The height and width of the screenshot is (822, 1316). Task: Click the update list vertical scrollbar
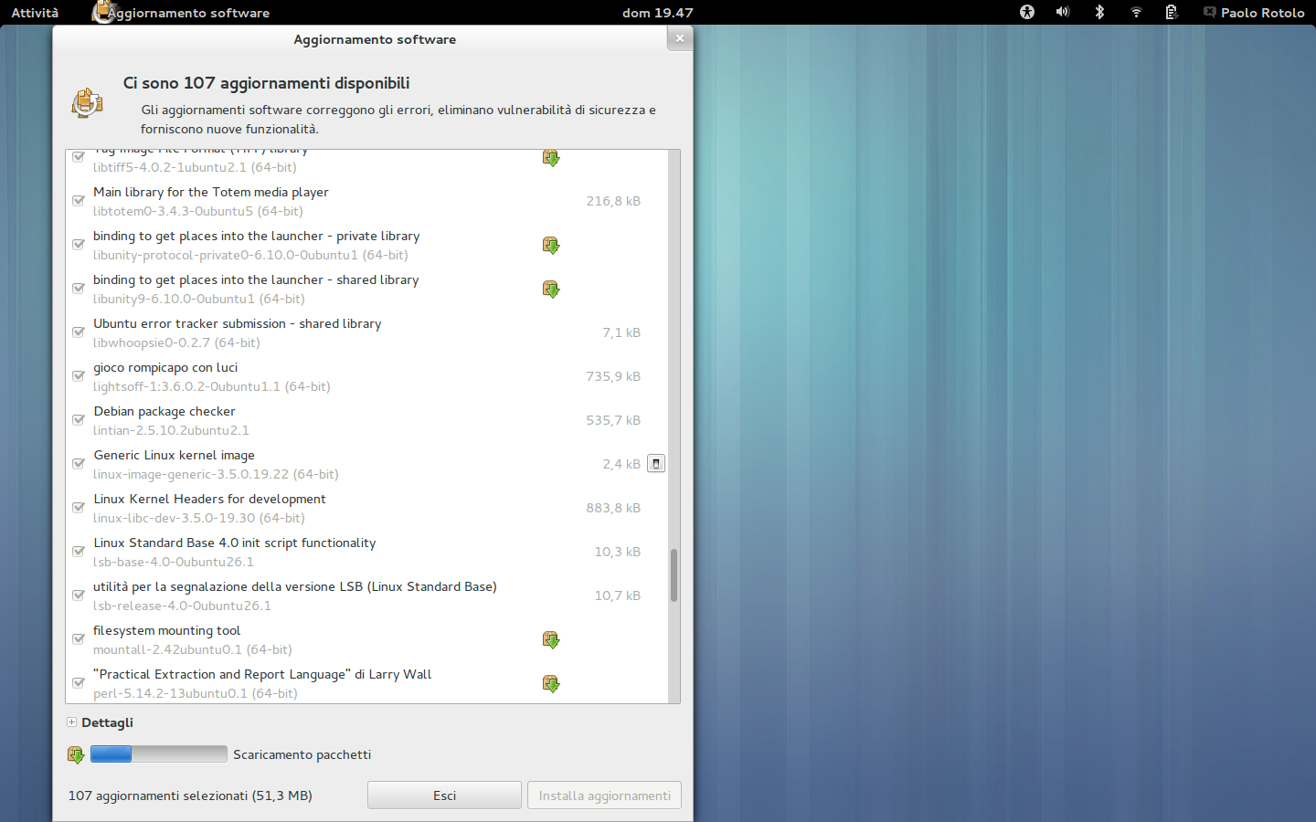(x=674, y=575)
